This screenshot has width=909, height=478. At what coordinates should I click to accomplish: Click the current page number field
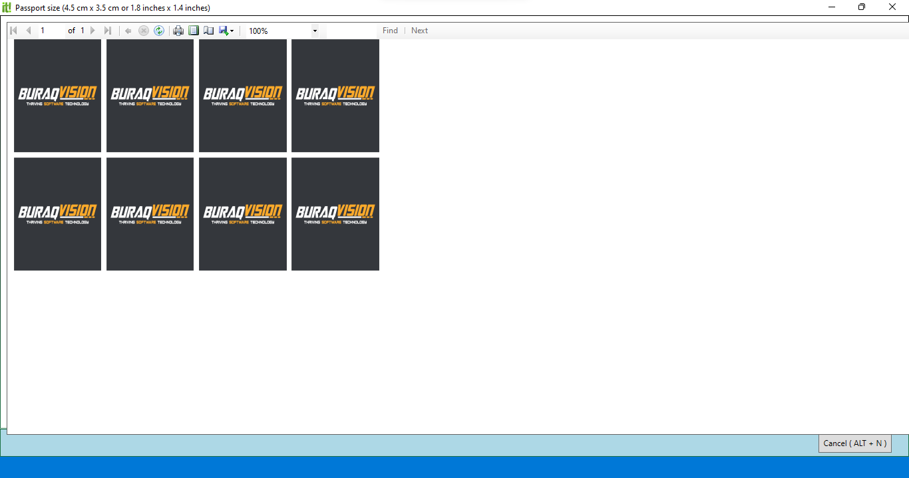coord(50,31)
